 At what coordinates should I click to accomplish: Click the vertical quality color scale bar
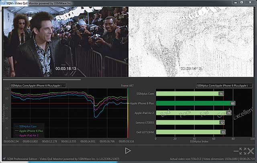click(x=128, y=113)
